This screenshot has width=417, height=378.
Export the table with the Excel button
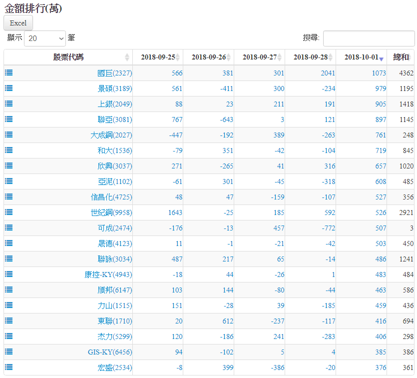(x=18, y=23)
